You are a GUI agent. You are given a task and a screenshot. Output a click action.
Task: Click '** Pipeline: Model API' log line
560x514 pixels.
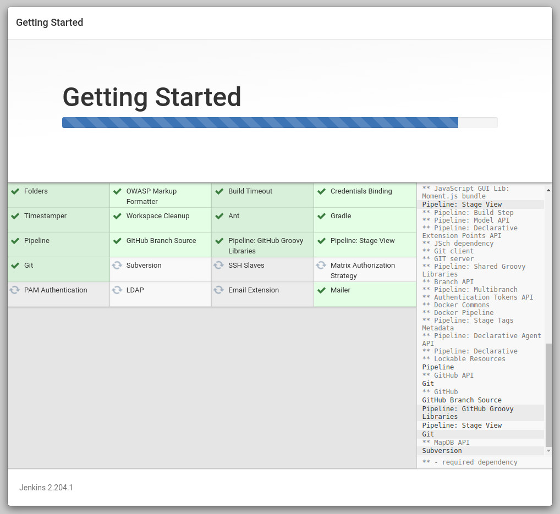tap(466, 220)
